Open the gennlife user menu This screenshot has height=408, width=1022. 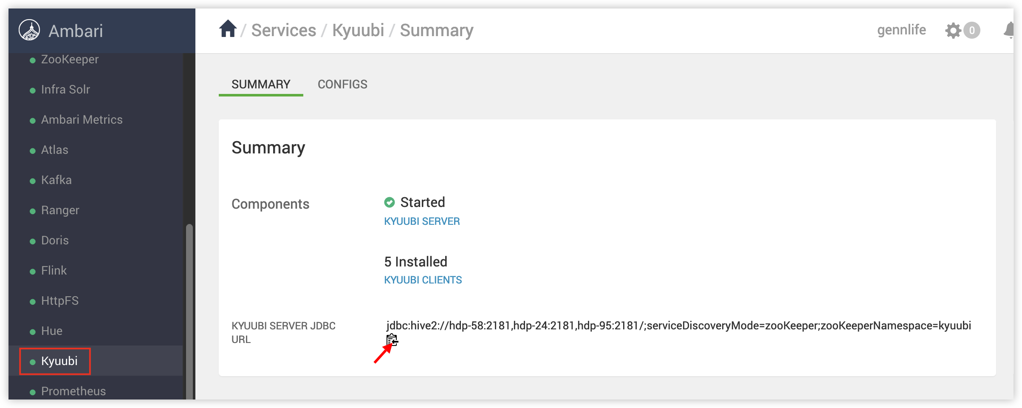point(901,30)
